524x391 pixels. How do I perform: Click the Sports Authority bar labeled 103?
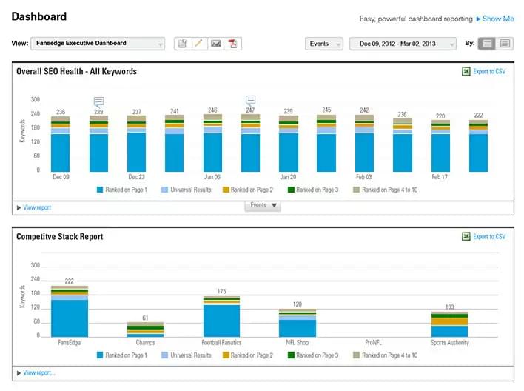click(449, 324)
